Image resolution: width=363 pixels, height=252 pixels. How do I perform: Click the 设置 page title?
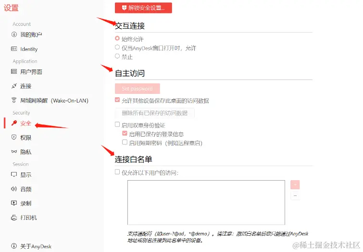coord(11,8)
